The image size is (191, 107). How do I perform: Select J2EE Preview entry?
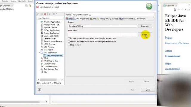pyautogui.click(x=49, y=47)
